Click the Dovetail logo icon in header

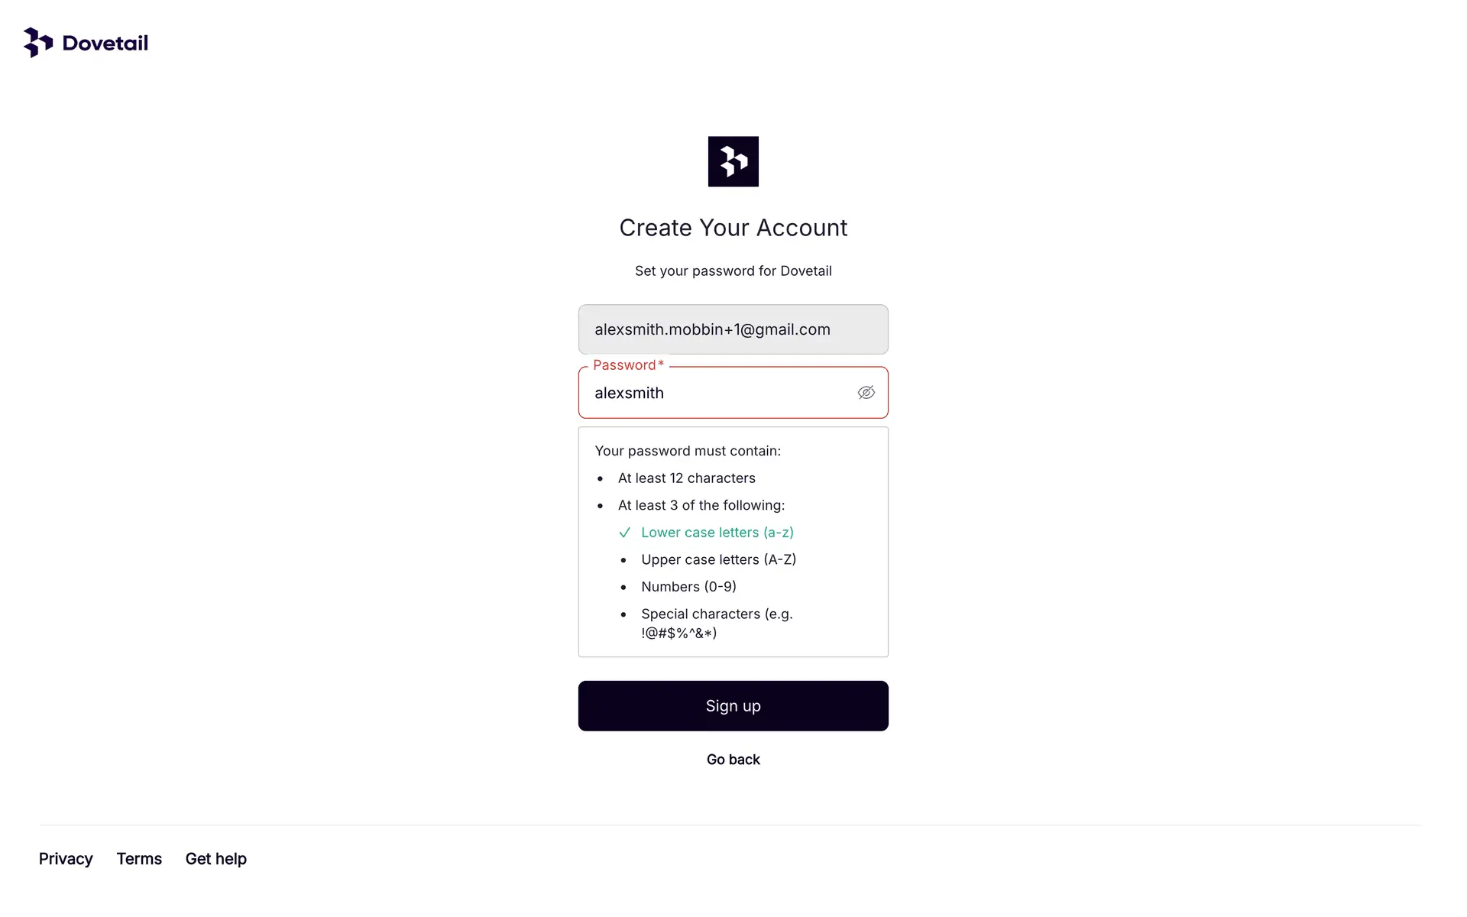[38, 43]
